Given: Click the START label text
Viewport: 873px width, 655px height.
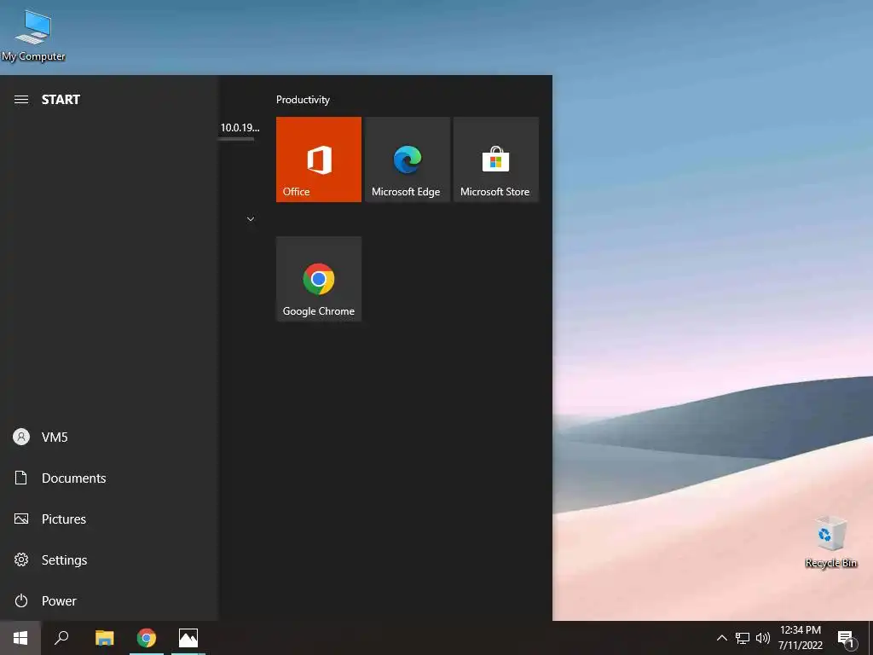Looking at the screenshot, I should click(x=61, y=100).
